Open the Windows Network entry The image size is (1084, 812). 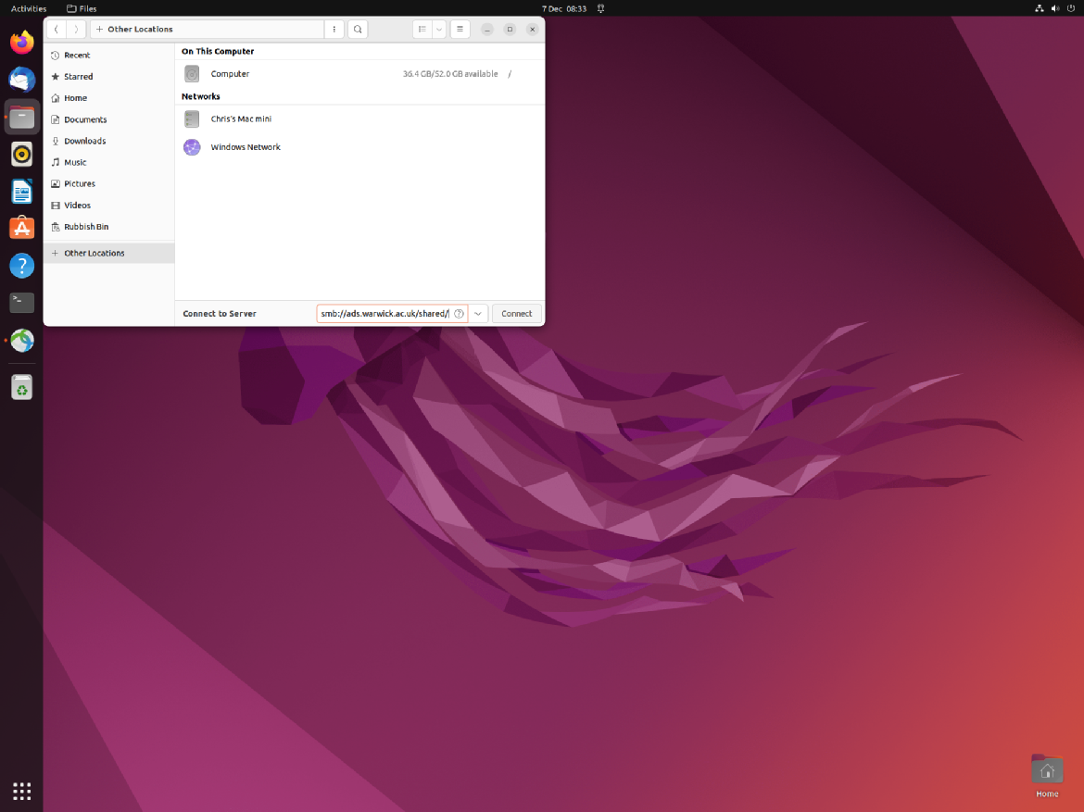click(246, 147)
